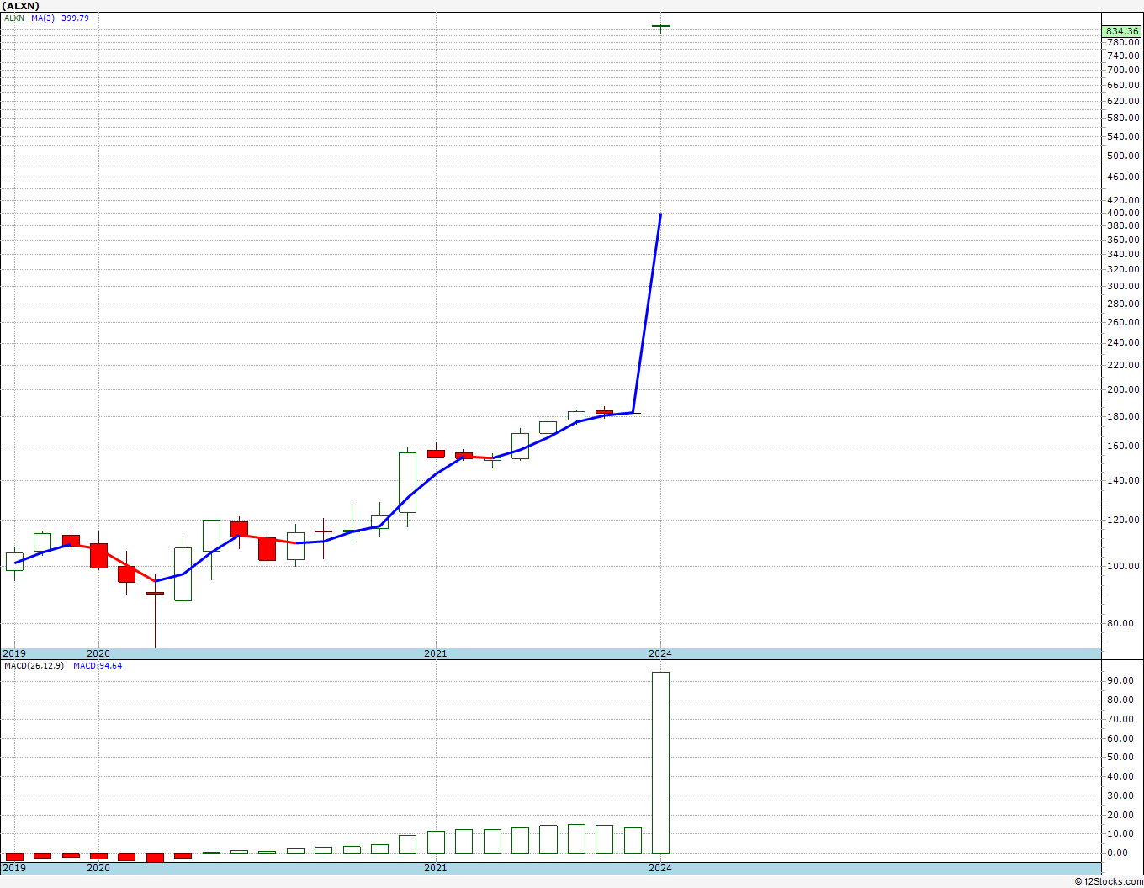Click the 100.00 price axis label

pos(1123,566)
